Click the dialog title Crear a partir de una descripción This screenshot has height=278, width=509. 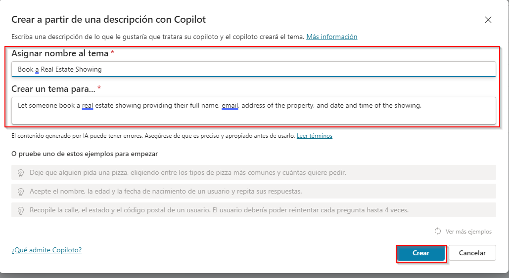tap(108, 19)
